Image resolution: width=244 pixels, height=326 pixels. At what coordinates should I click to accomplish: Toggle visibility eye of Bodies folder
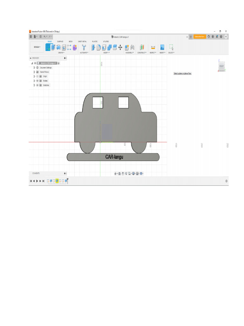click(x=37, y=81)
